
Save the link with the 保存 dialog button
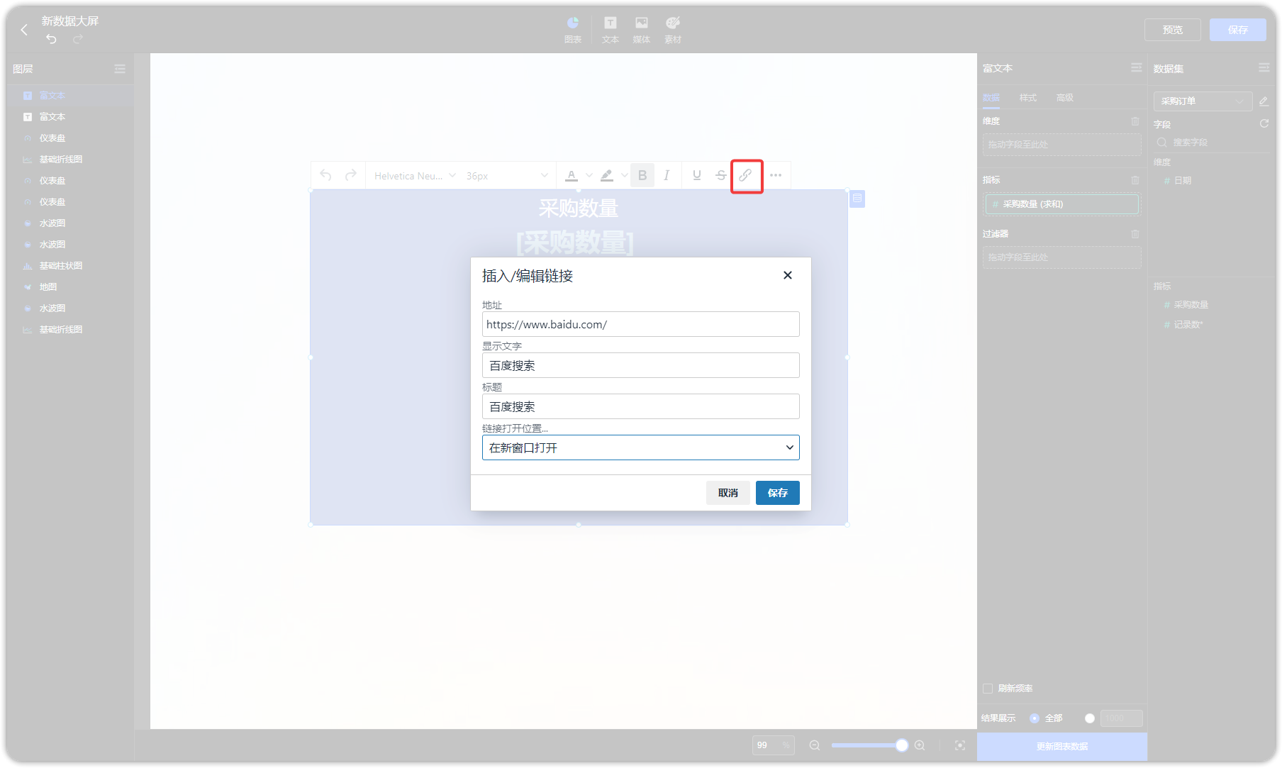pyautogui.click(x=777, y=492)
